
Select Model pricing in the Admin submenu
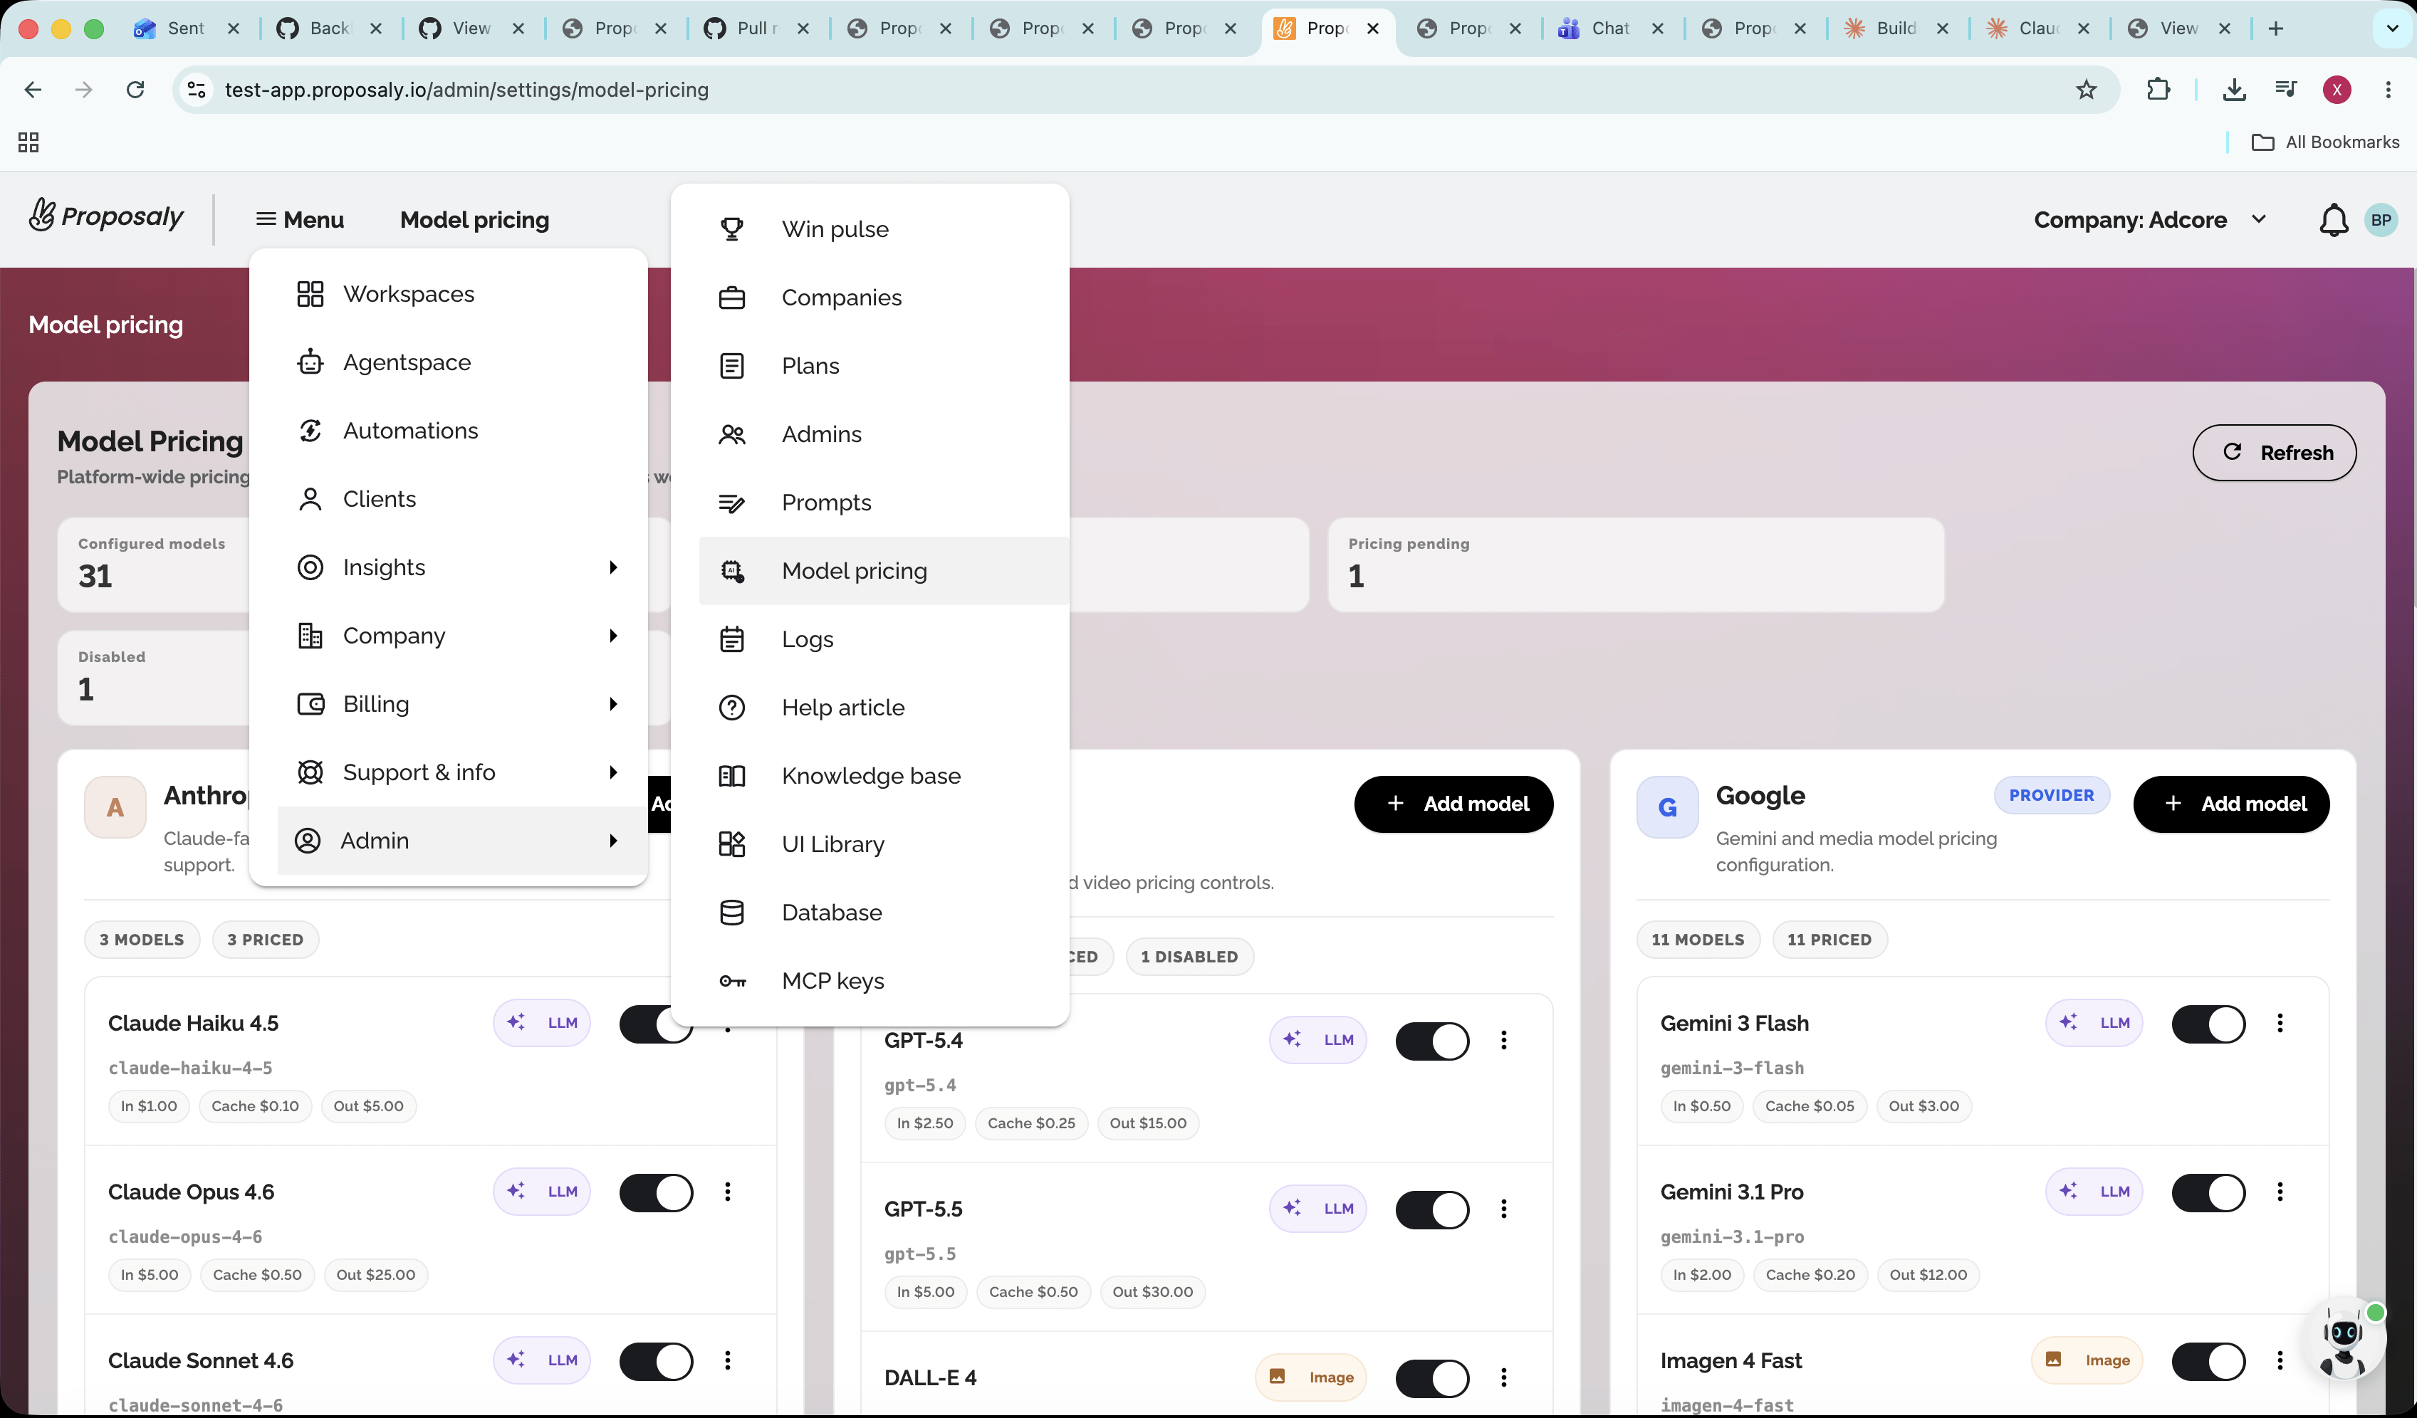[x=884, y=572]
